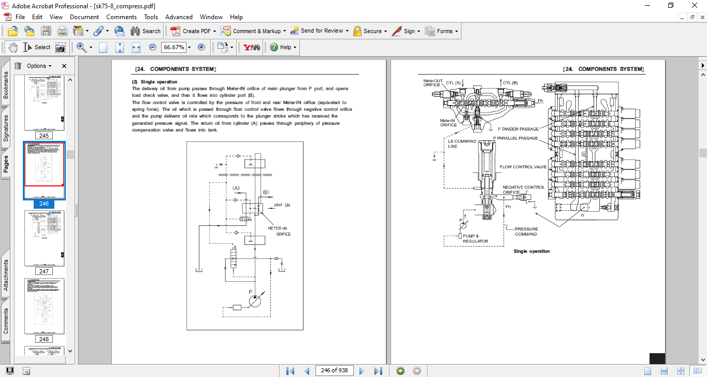Enable Continuous page layout

click(663, 371)
